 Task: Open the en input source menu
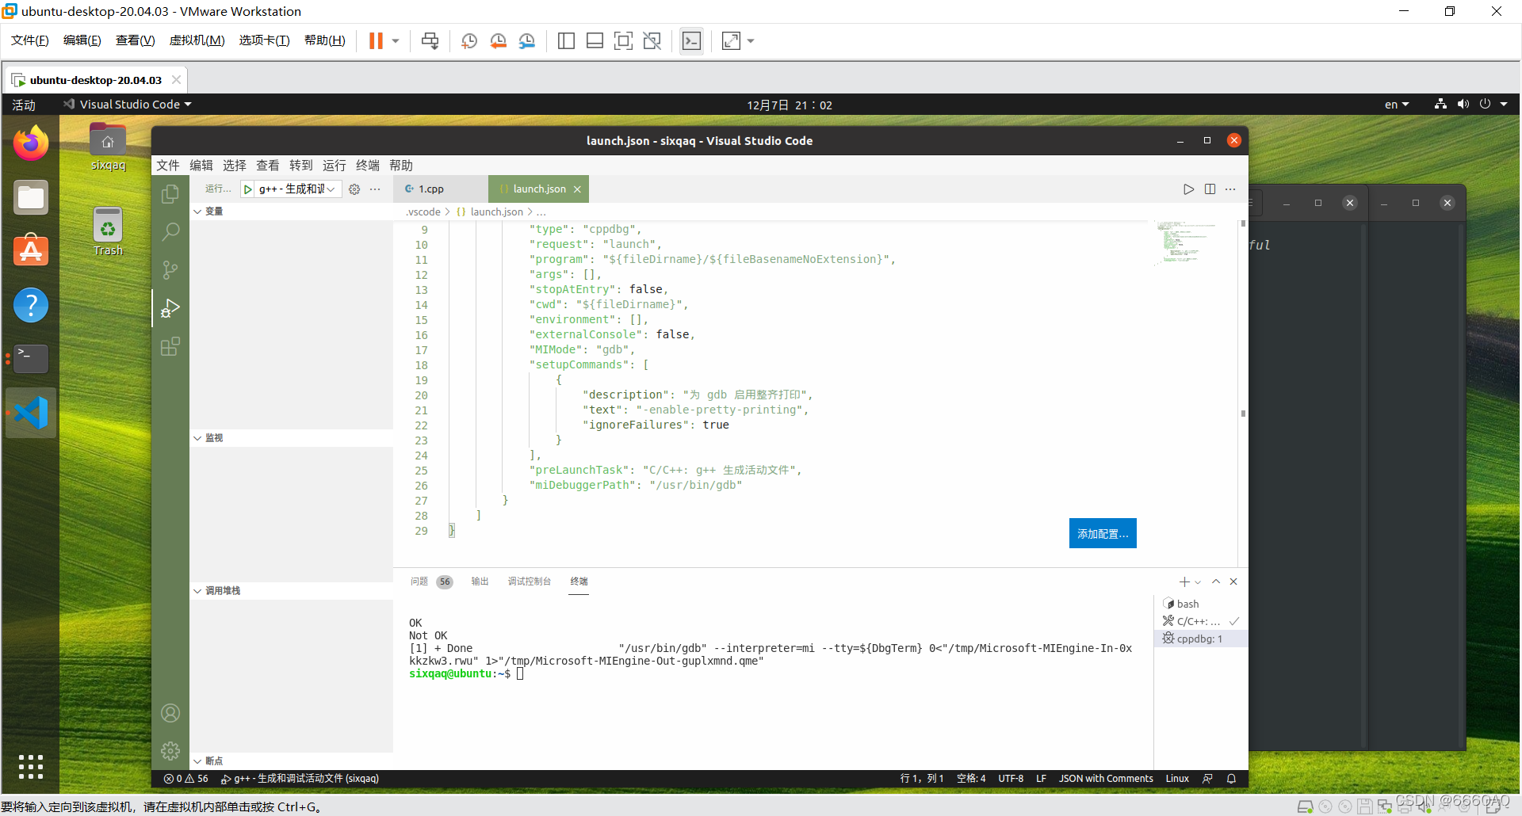(1397, 105)
